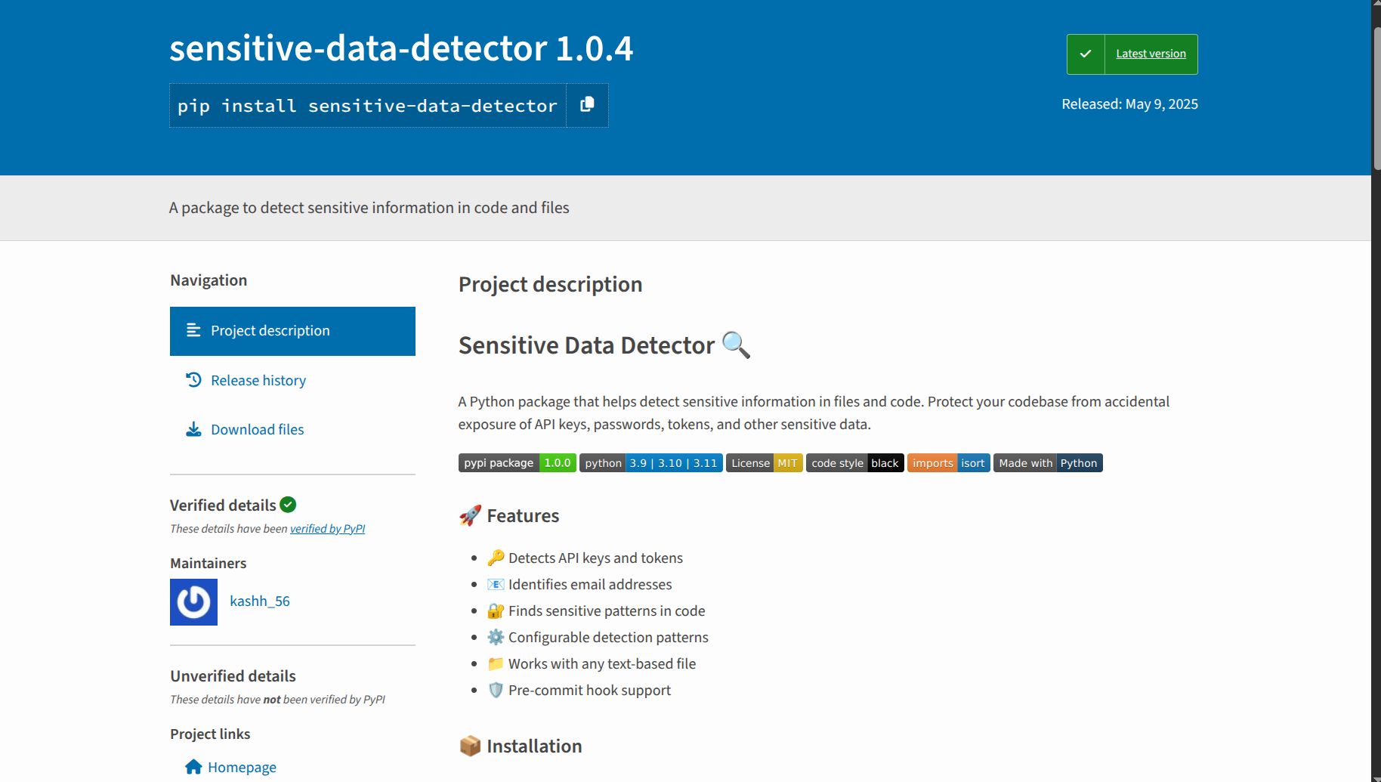Follow the verified by PyPI link

click(327, 529)
